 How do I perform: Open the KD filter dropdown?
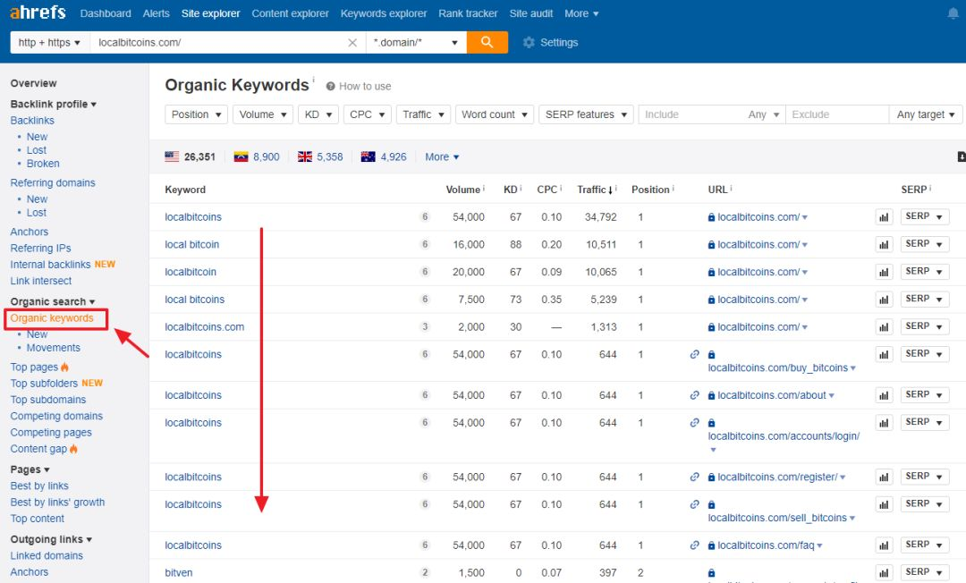[318, 114]
